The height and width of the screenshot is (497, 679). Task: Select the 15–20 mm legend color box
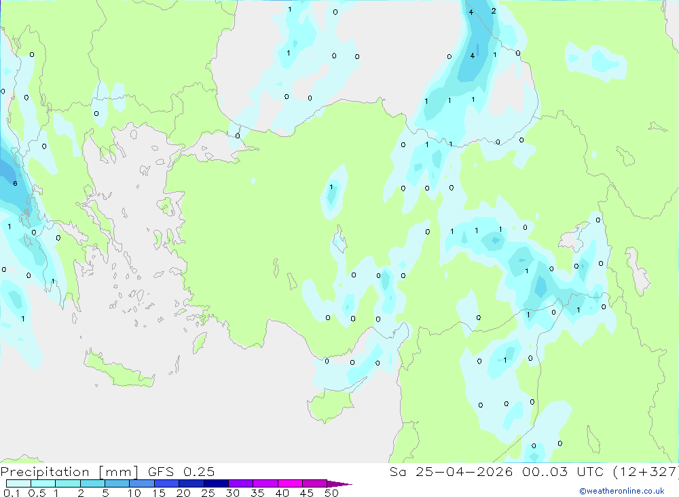click(166, 483)
